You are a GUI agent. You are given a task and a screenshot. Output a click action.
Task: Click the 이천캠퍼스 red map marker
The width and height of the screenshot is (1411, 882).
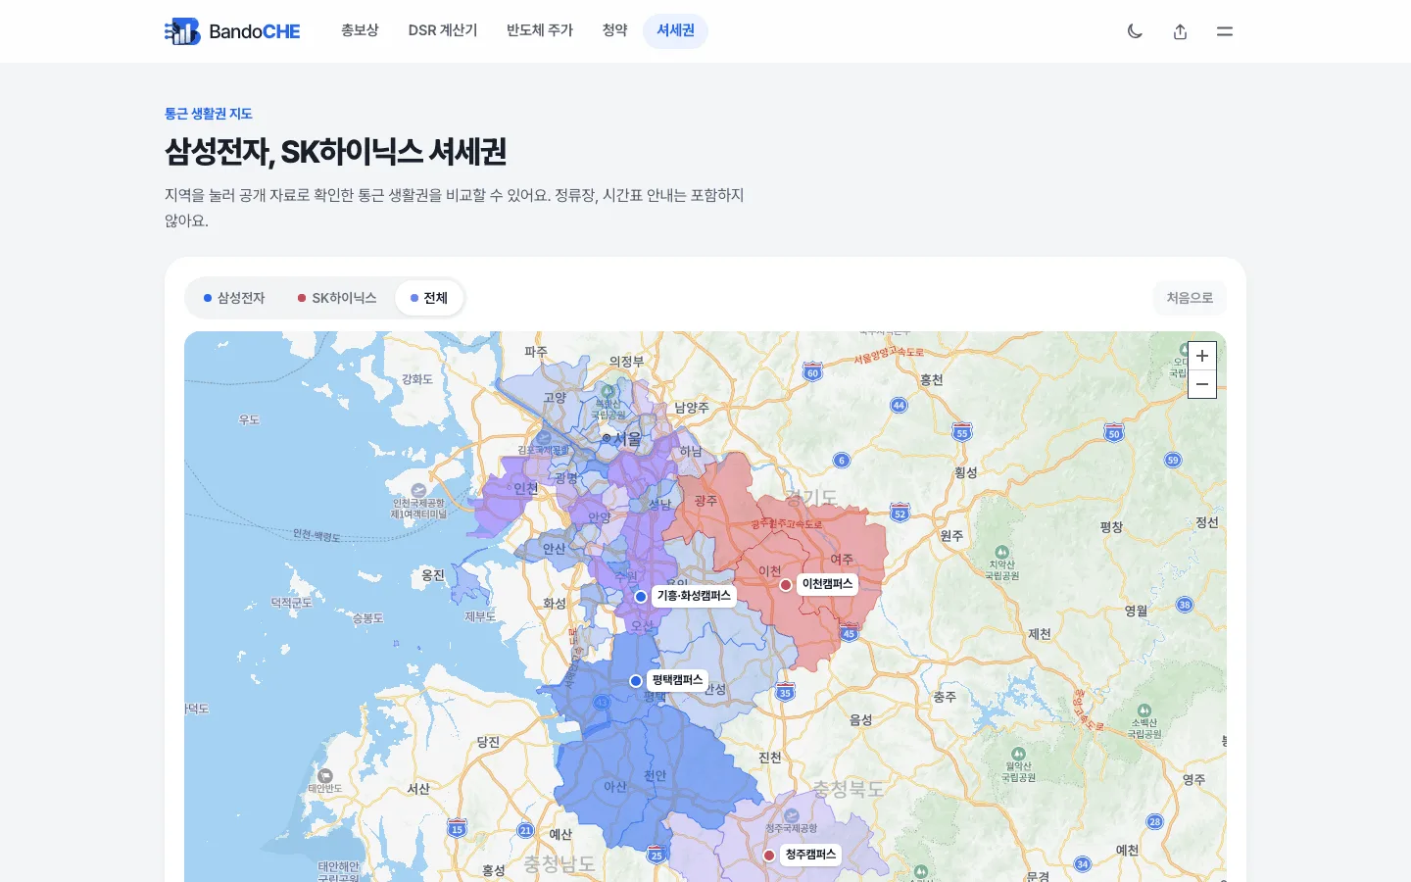pyautogui.click(x=786, y=584)
